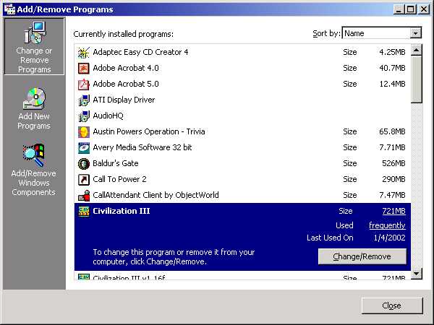This screenshot has height=325, width=434.
Task: Click the Austin Powers Operation Trivia icon
Action: click(x=83, y=131)
